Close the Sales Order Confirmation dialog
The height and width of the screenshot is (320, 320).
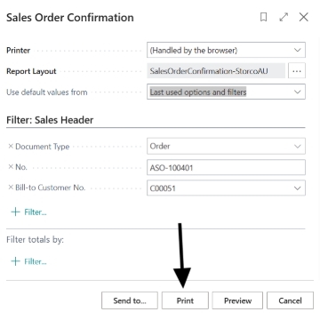pos(304,18)
